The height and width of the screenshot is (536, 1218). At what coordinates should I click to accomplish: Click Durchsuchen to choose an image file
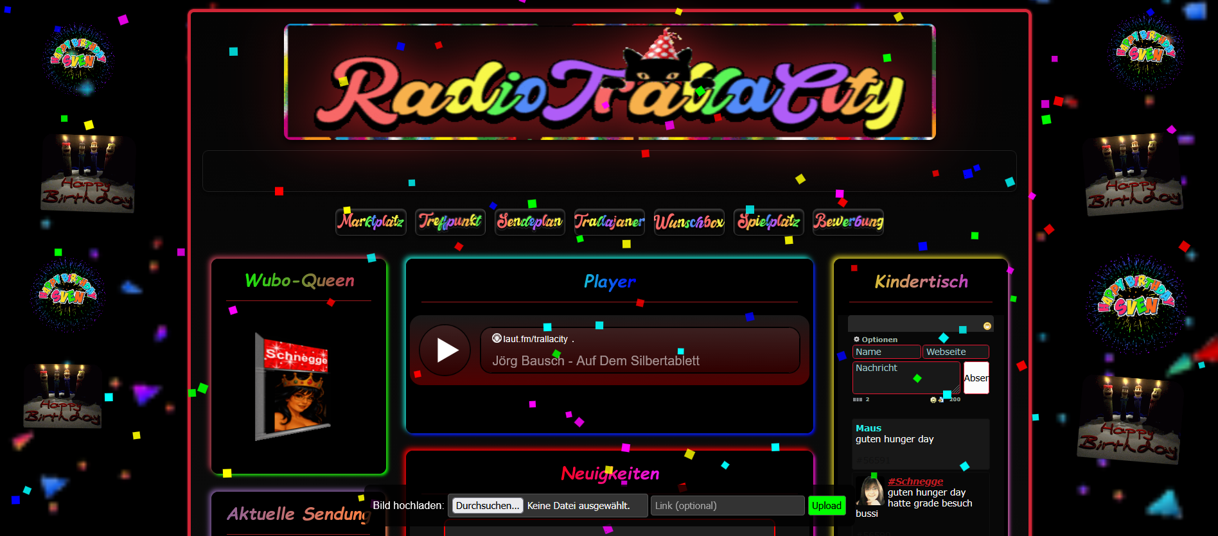pyautogui.click(x=487, y=506)
